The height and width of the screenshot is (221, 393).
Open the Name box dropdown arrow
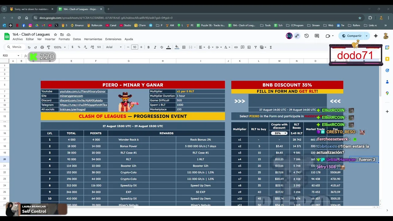click(x=18, y=56)
